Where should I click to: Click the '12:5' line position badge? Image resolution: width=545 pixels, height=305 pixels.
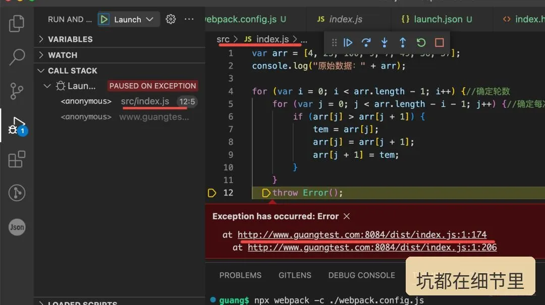point(187,101)
